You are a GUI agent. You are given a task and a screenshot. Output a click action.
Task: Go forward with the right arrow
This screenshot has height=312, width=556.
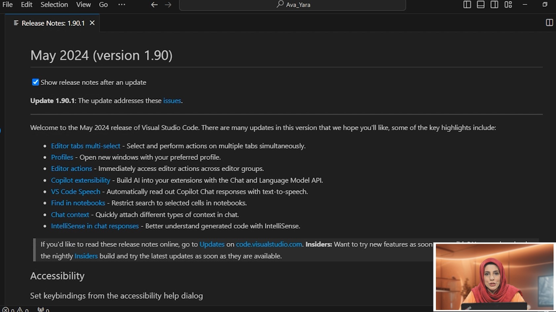click(168, 5)
